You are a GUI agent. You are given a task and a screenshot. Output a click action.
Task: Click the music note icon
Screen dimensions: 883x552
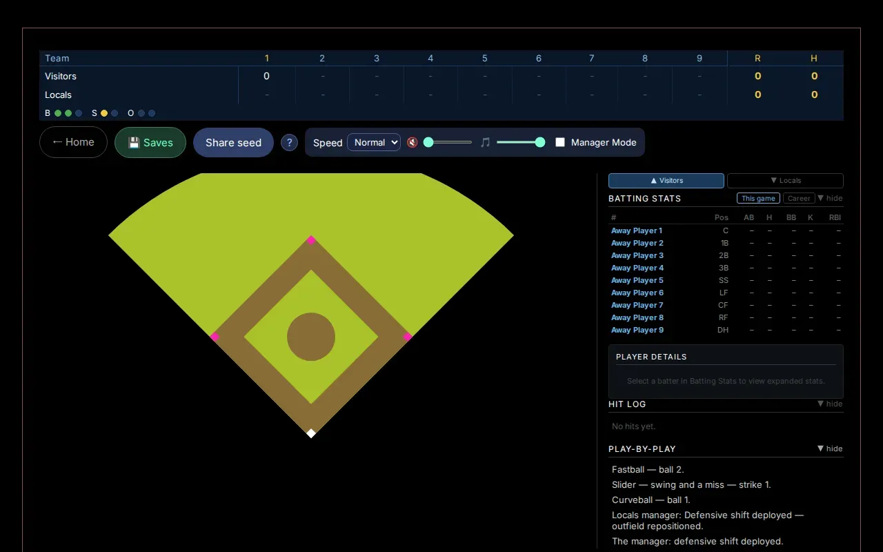(485, 142)
